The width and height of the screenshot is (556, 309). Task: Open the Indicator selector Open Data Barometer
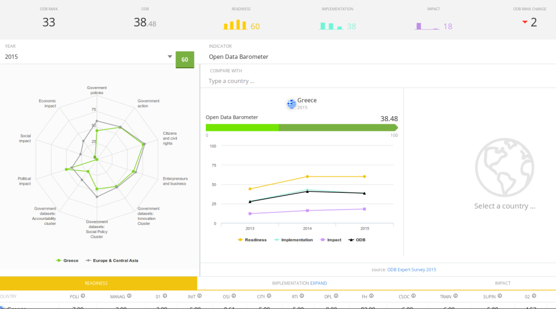coord(239,57)
